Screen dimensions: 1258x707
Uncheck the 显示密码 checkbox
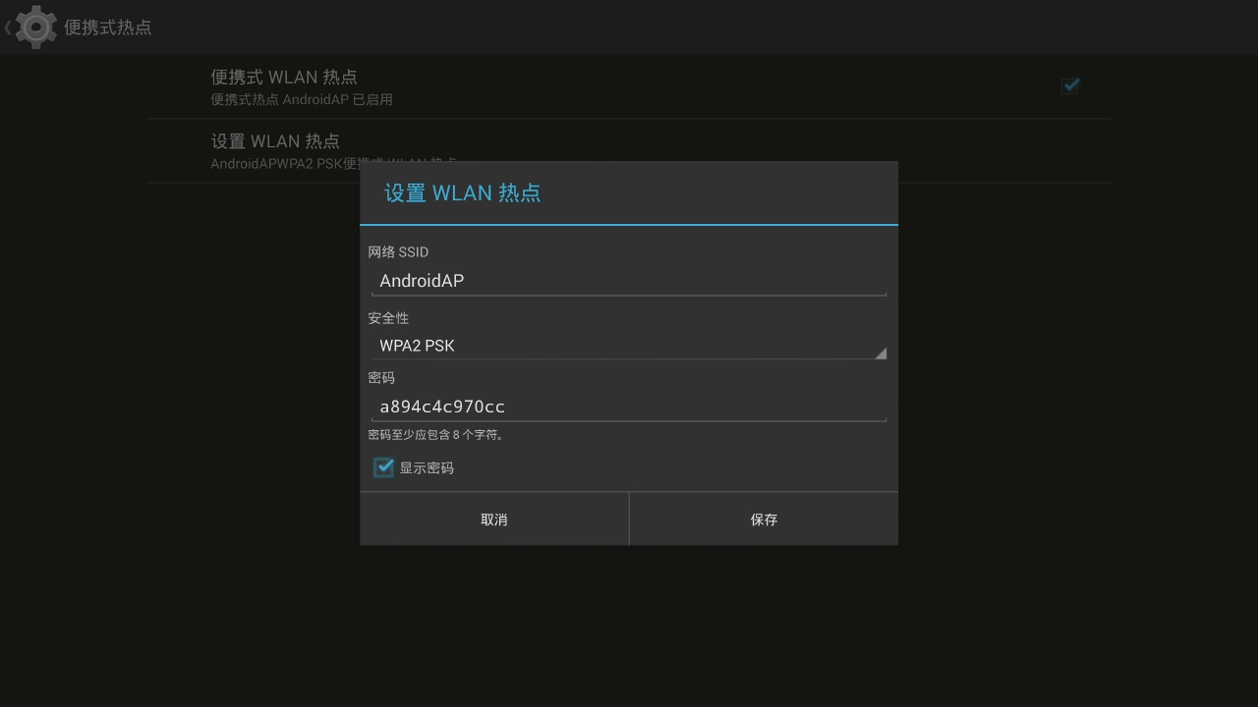(x=383, y=467)
